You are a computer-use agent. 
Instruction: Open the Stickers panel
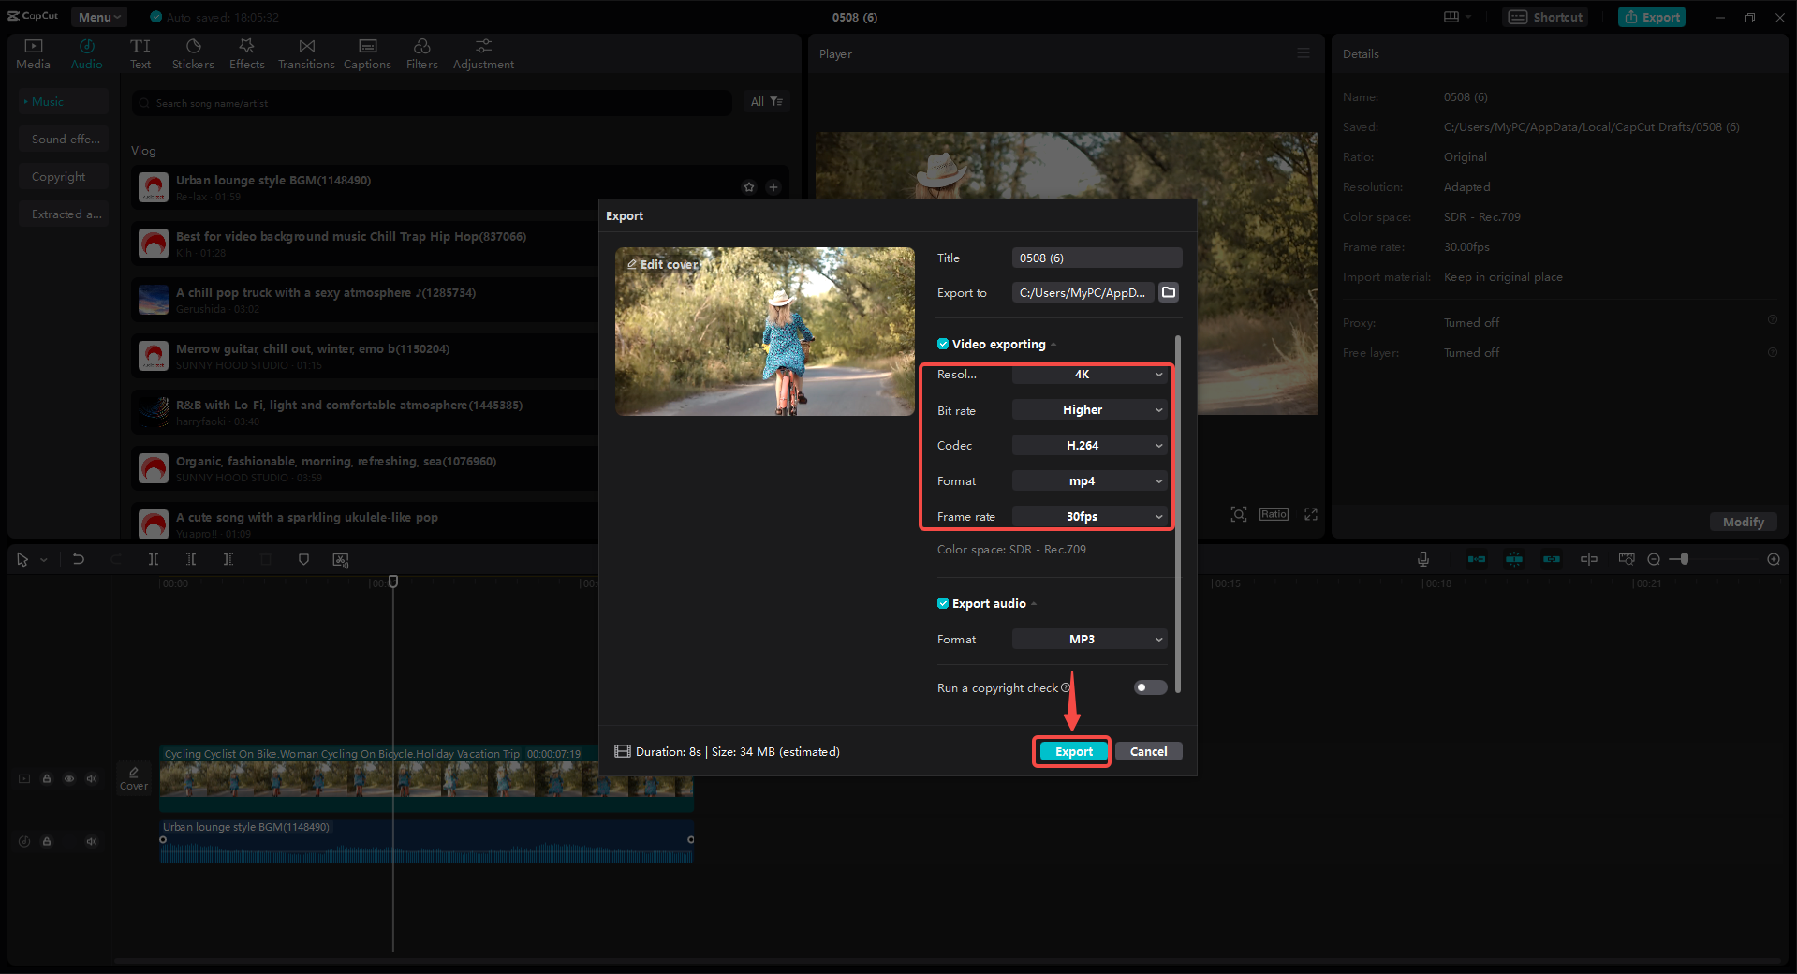[193, 52]
